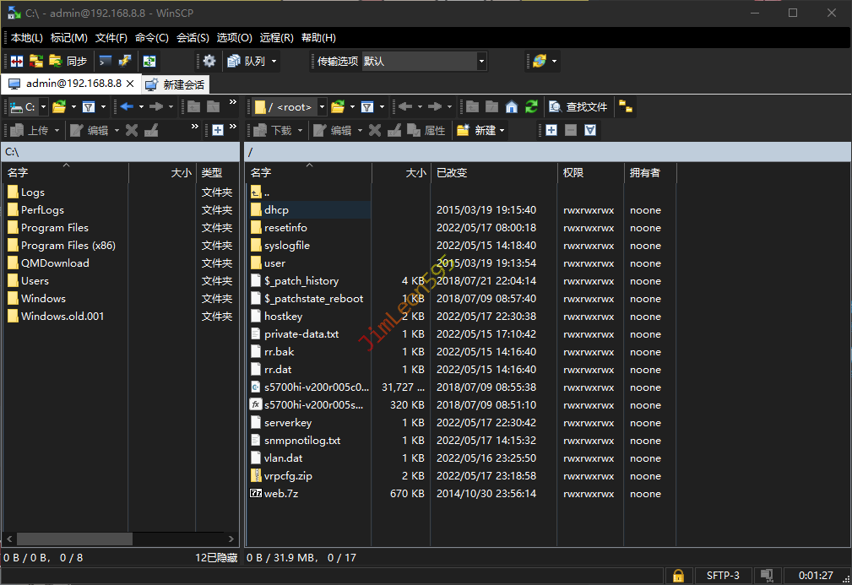852x585 pixels.
Task: Click the remote home directory icon
Action: [512, 106]
